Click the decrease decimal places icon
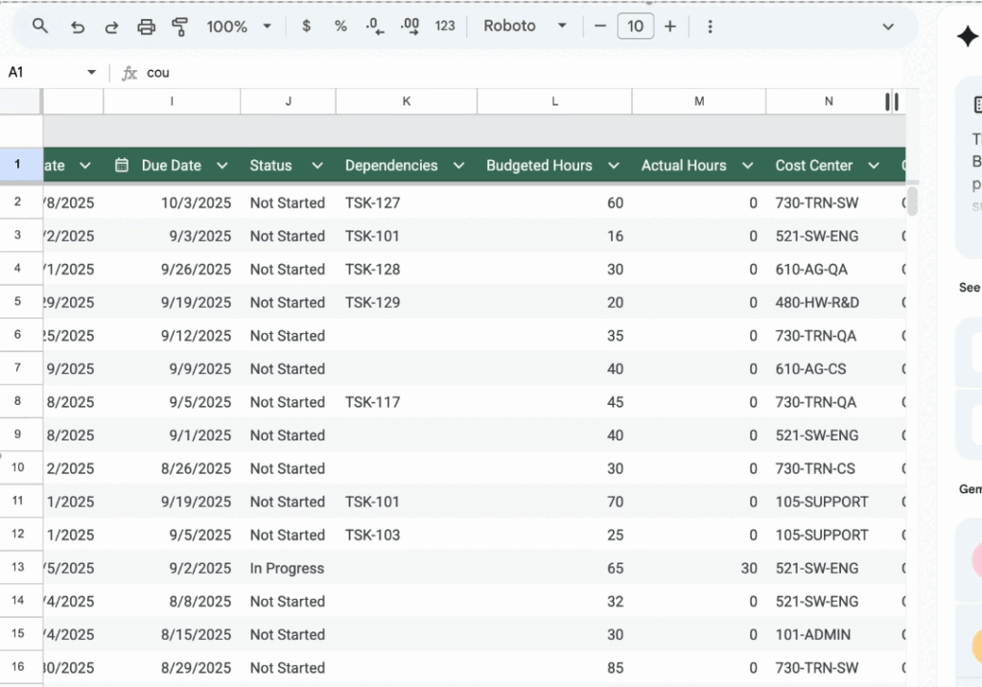982x687 pixels. coord(375,26)
